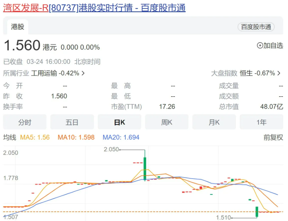Click the 市盈(TTM) value 17.26

tap(167, 107)
